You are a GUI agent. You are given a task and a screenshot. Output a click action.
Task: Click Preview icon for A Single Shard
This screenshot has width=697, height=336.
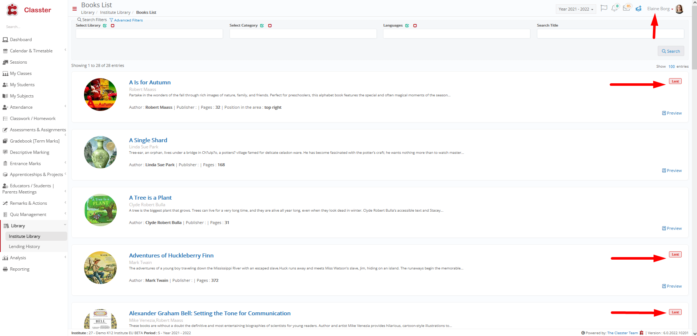coord(664,171)
